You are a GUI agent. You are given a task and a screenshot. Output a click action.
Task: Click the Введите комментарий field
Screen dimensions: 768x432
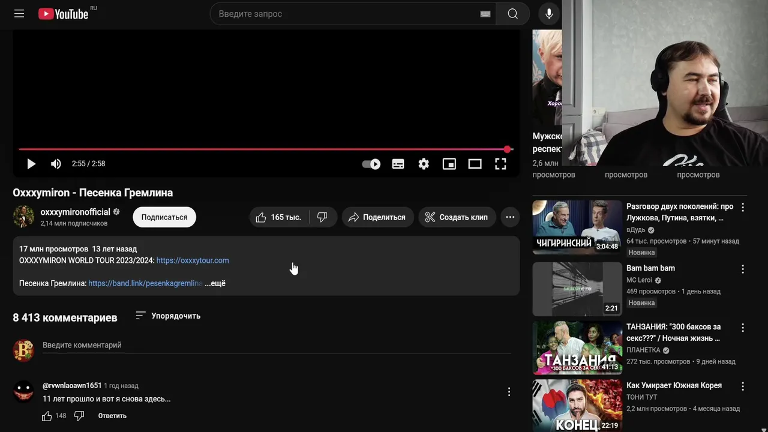(277, 346)
